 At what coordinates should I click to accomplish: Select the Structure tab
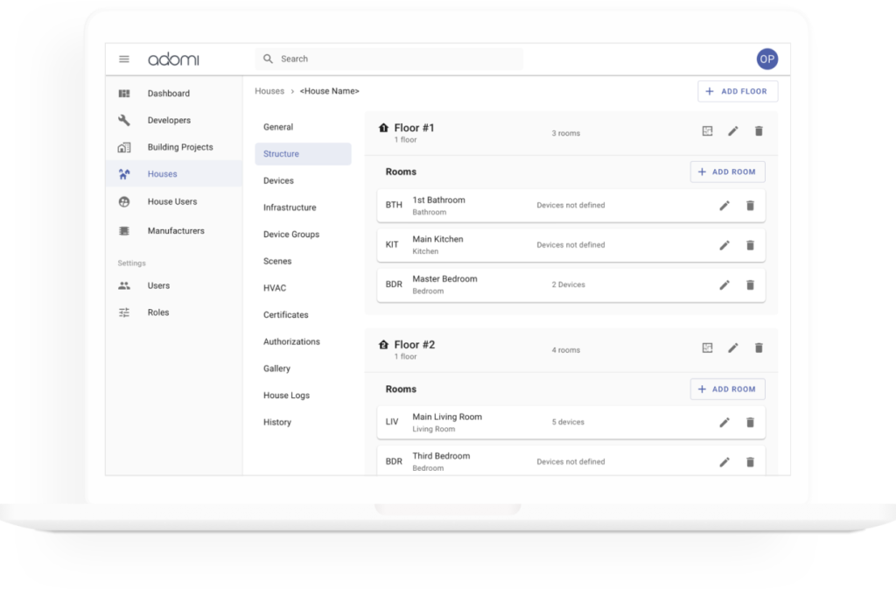[303, 154]
